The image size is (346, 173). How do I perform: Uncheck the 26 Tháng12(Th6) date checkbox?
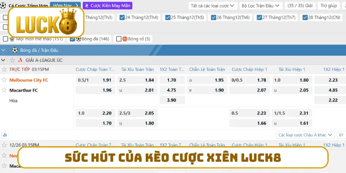[213, 17]
